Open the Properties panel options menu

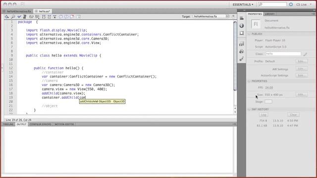[313, 14]
